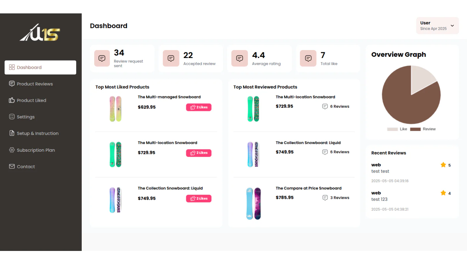Select The Collection Snowboard: Liquid liked thumbnail
The width and height of the screenshot is (467, 262).
(115, 200)
